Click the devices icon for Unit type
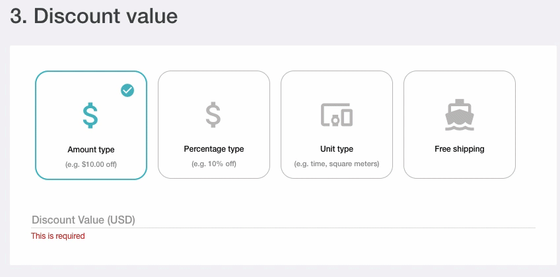 [337, 115]
